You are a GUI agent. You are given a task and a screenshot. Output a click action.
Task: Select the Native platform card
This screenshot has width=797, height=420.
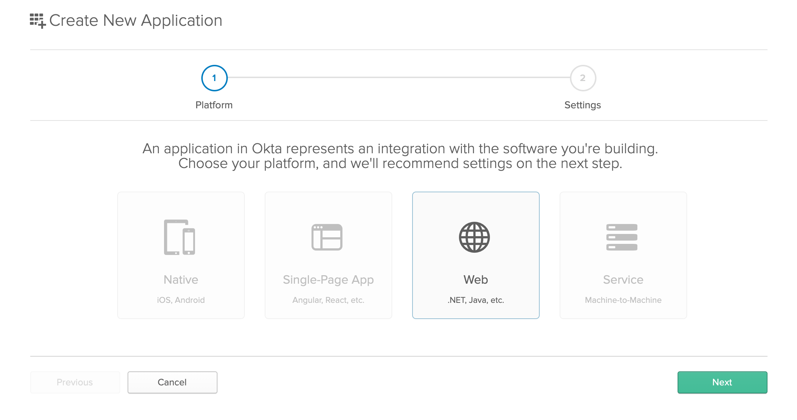click(x=181, y=255)
